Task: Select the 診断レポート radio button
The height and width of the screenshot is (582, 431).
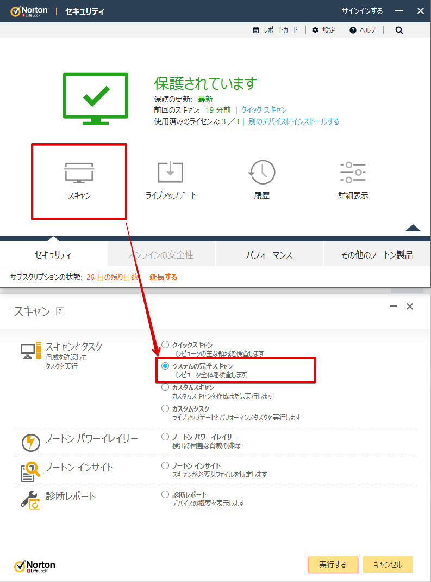Action: (165, 494)
